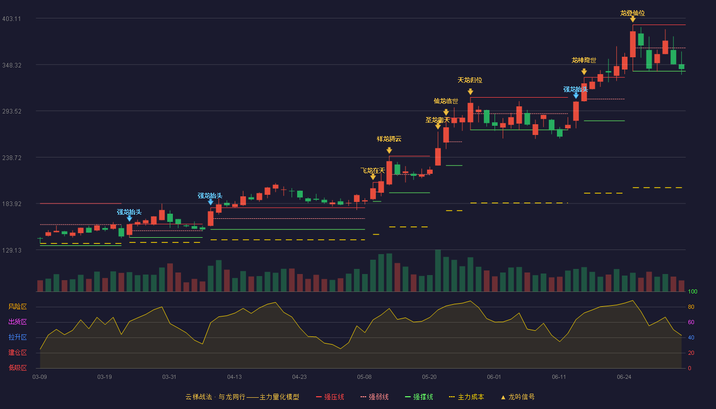Click the yellow arrow under 天龙归位
Screen dimensions: 716x409
(x=471, y=92)
